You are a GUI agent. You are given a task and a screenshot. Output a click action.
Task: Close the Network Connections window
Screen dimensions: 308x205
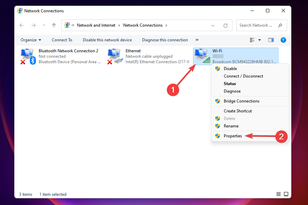(x=283, y=11)
